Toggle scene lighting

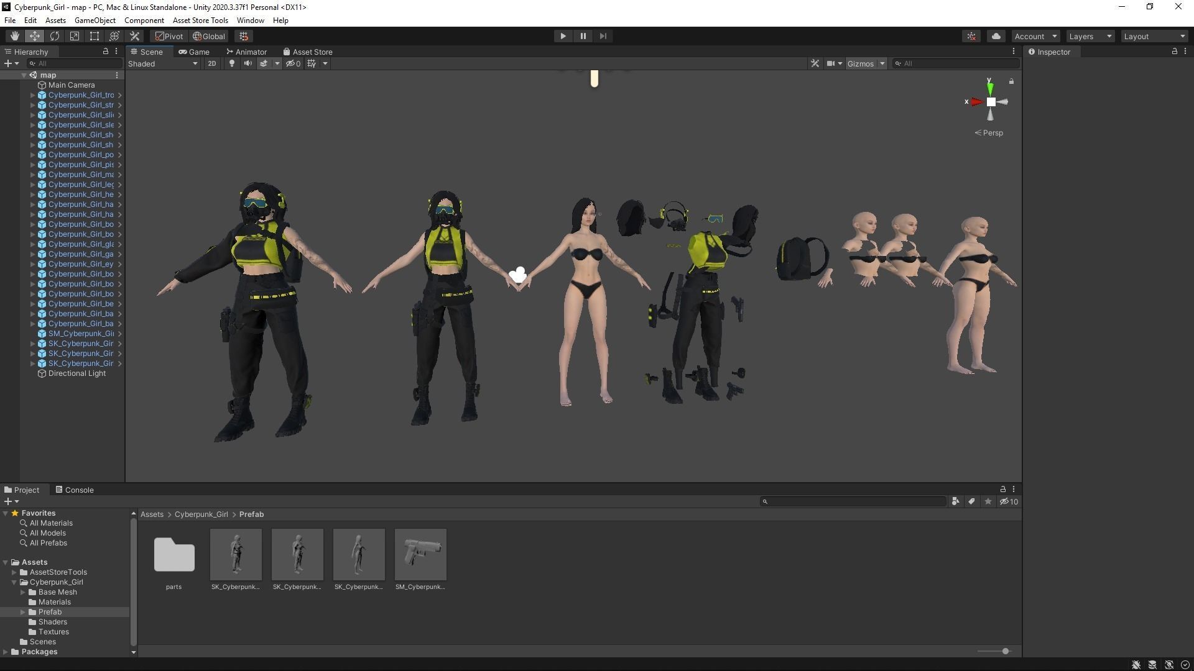(232, 63)
